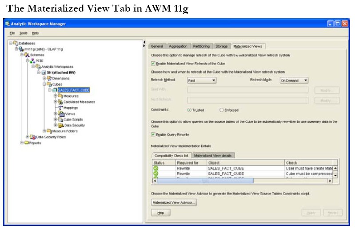Viewport: 355px width, 229px height.
Task: Click the Help button at bottom
Action: coord(160,213)
